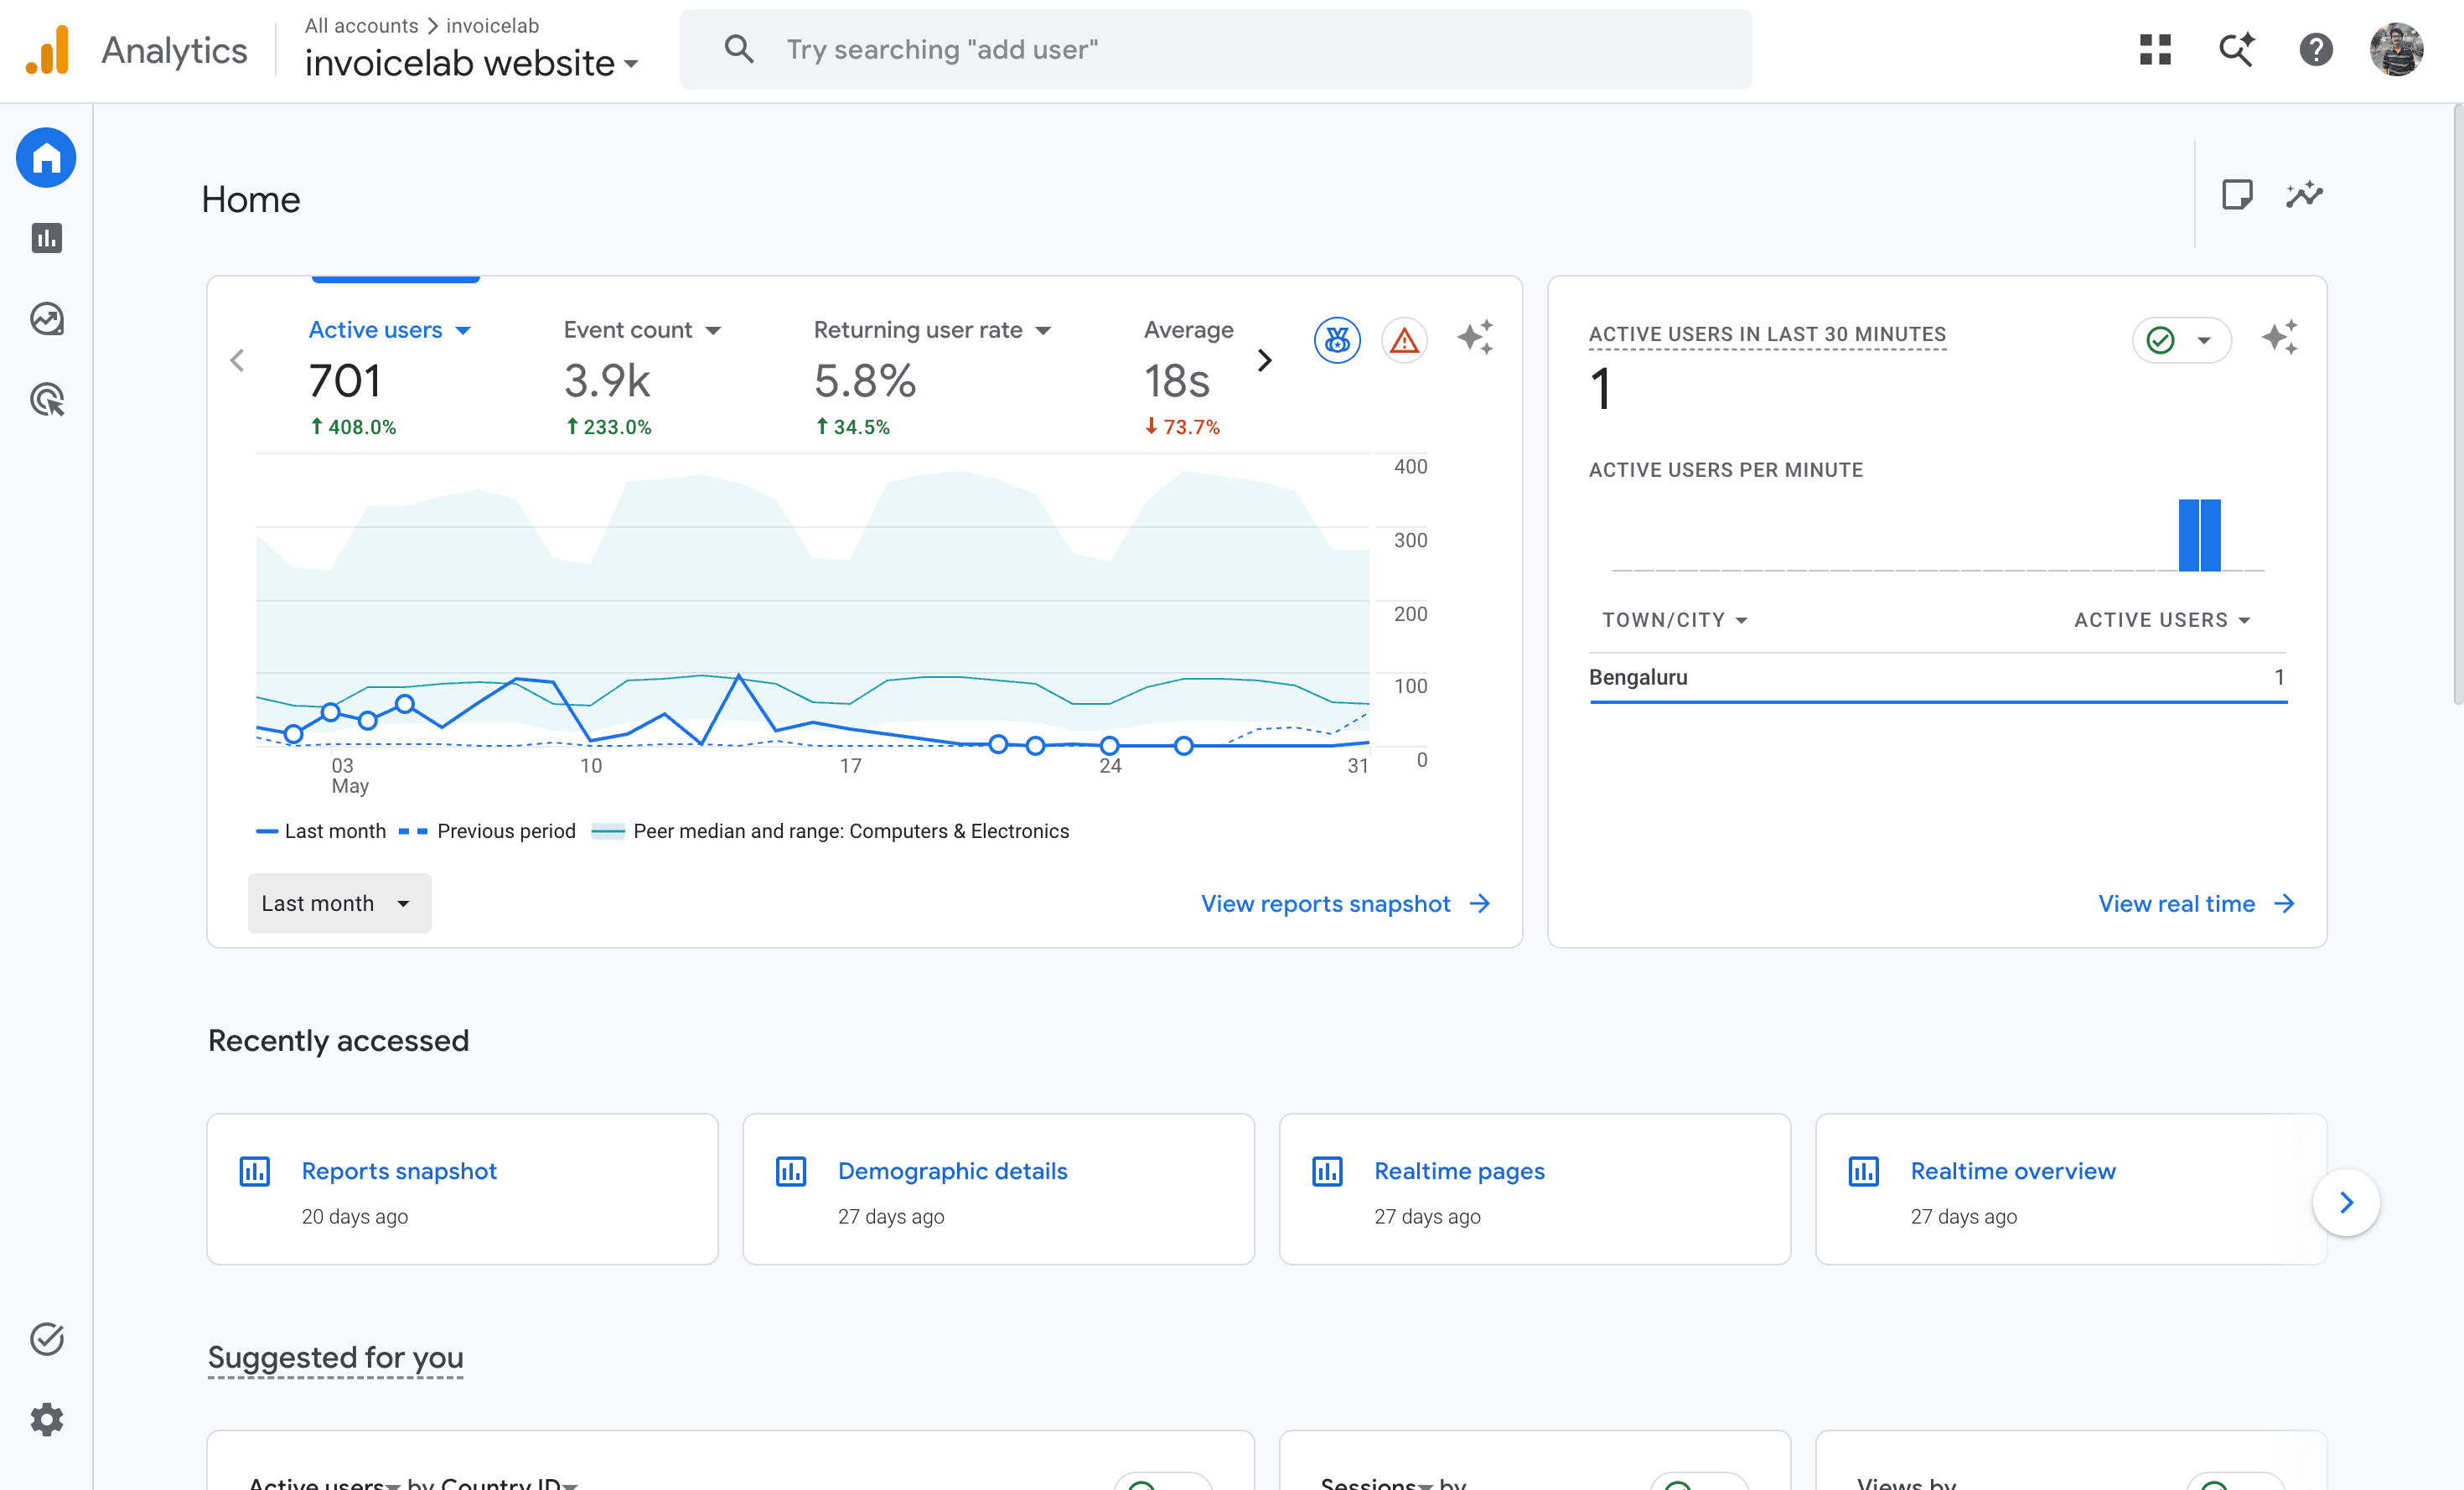Viewport: 2464px width, 1490px height.
Task: Open the account profile avatar
Action: (x=2396, y=49)
